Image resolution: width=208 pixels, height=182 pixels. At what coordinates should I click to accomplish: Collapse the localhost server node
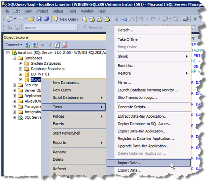click(8, 53)
